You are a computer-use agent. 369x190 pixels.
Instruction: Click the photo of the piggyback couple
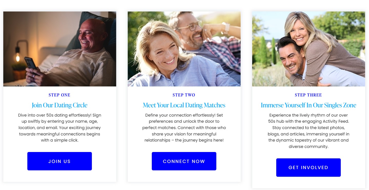[309, 49]
